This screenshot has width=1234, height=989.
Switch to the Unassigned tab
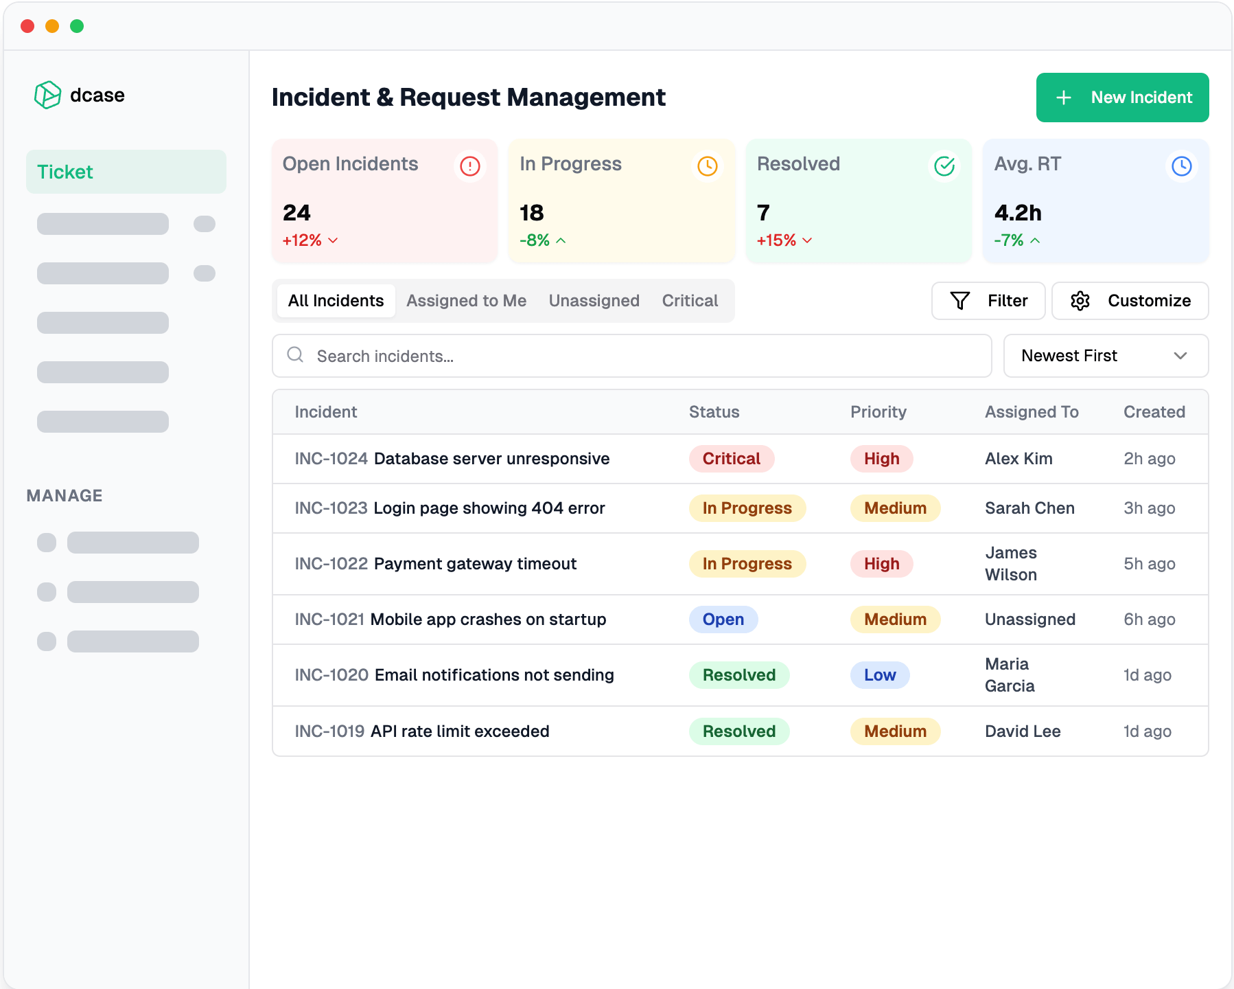coord(594,301)
